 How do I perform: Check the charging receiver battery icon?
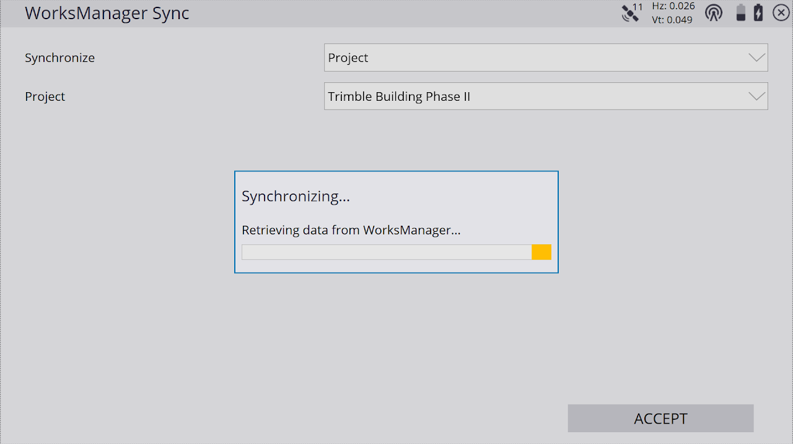click(x=758, y=13)
